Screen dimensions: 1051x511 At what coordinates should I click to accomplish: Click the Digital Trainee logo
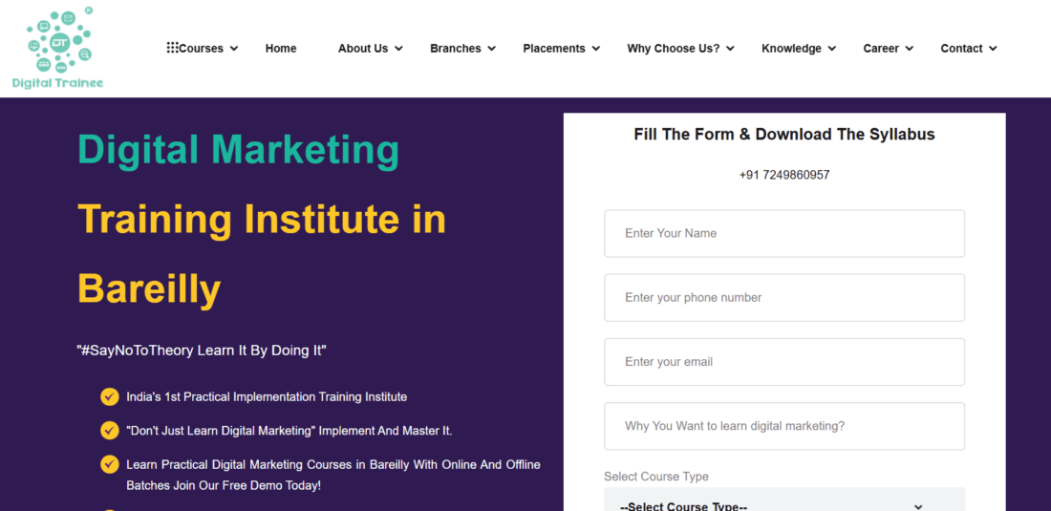coord(58,48)
